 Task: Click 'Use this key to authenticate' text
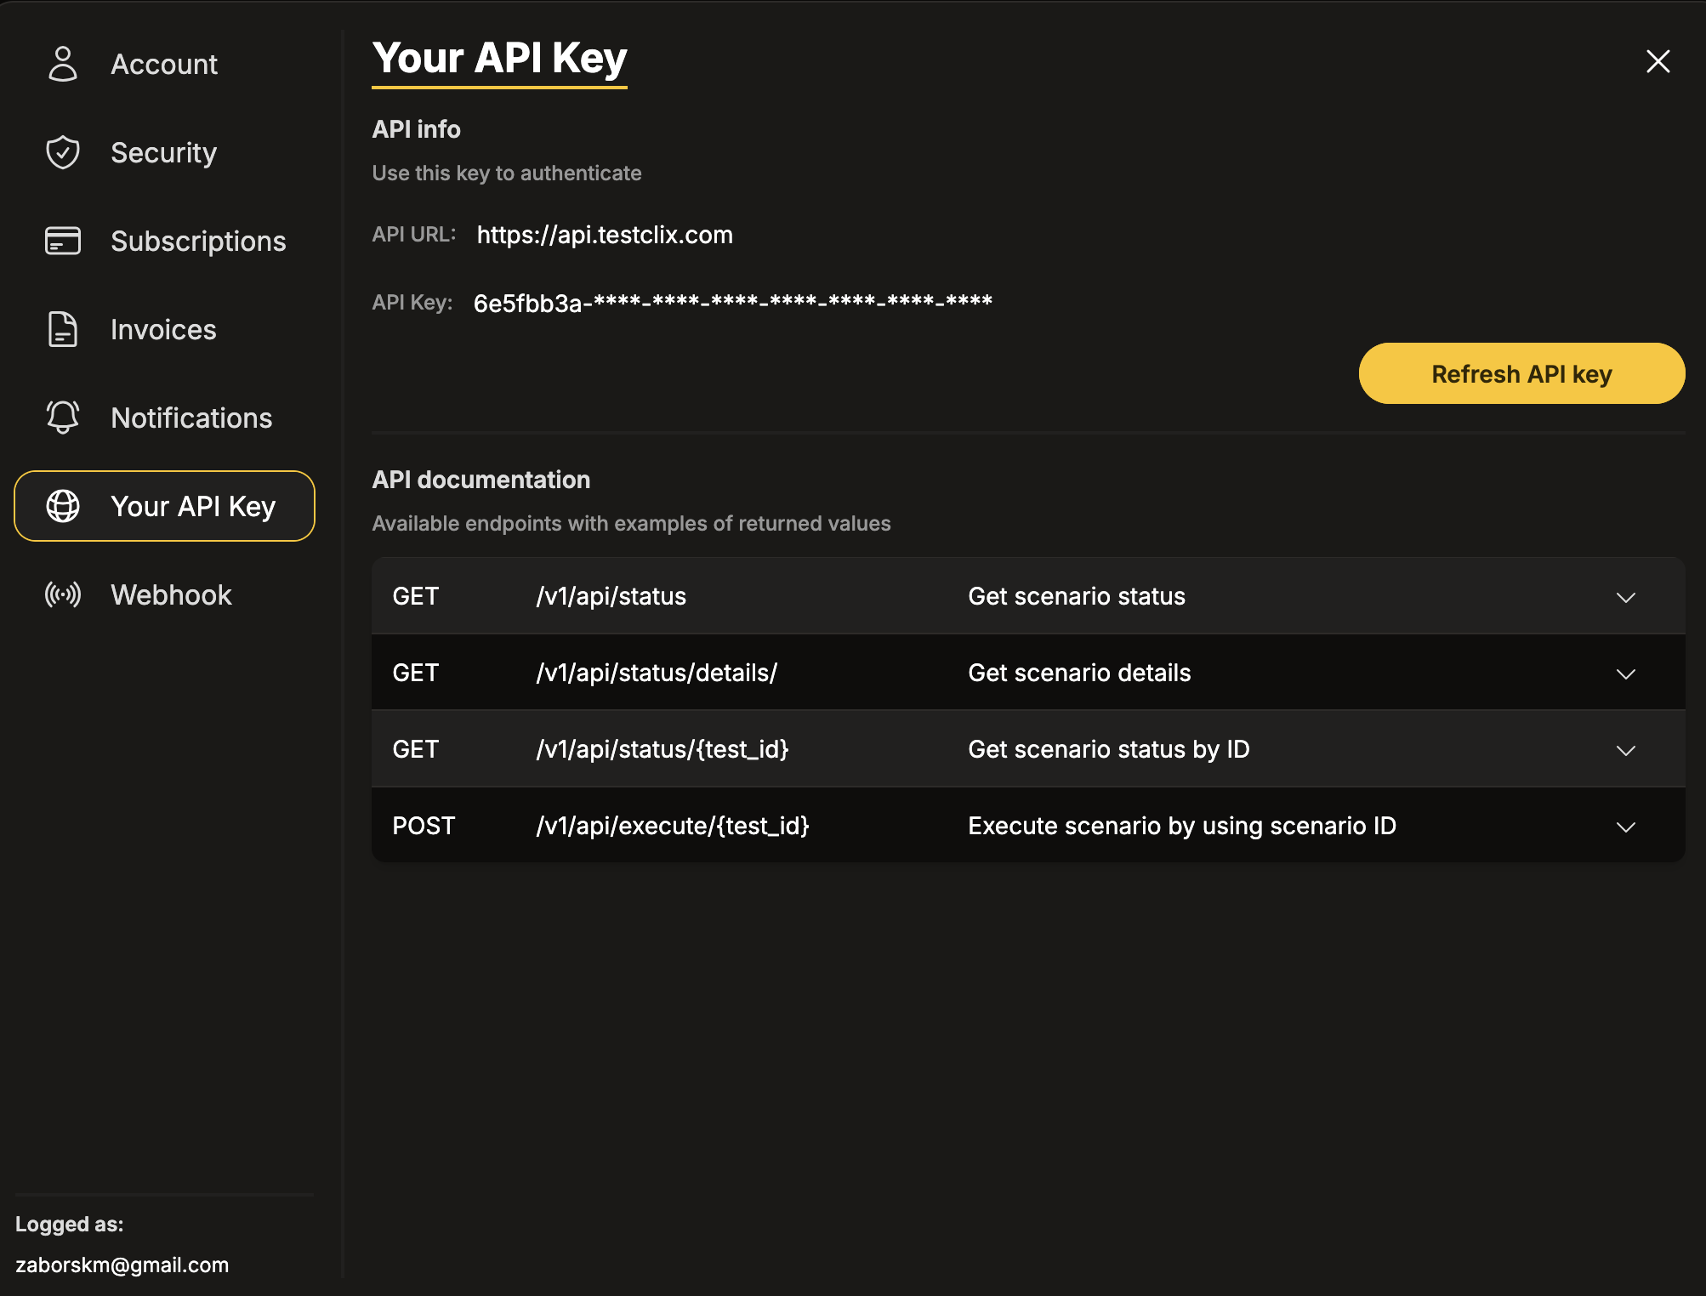(x=507, y=173)
